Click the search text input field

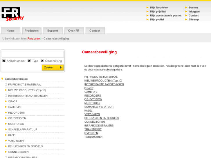(x=33, y=54)
